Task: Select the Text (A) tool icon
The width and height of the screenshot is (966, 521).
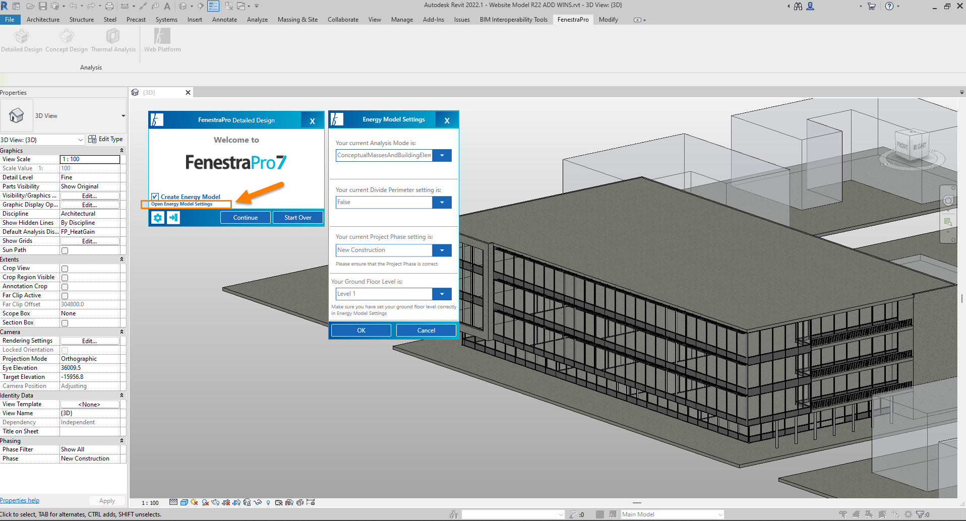Action: point(167,6)
